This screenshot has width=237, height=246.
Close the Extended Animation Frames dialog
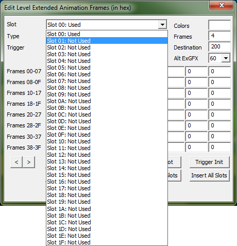click(222, 5)
